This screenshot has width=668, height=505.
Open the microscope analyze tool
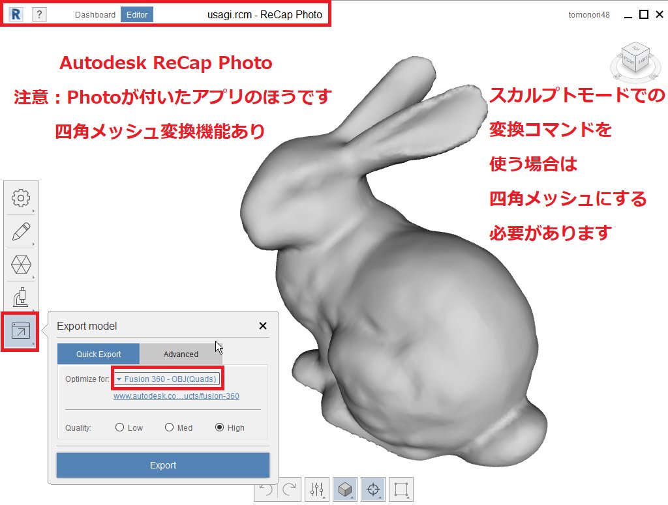[x=21, y=297]
